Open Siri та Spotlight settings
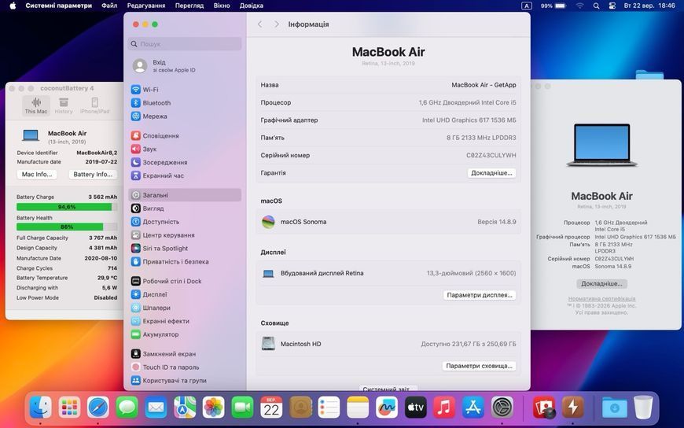Image resolution: width=684 pixels, height=428 pixels. pos(185,249)
